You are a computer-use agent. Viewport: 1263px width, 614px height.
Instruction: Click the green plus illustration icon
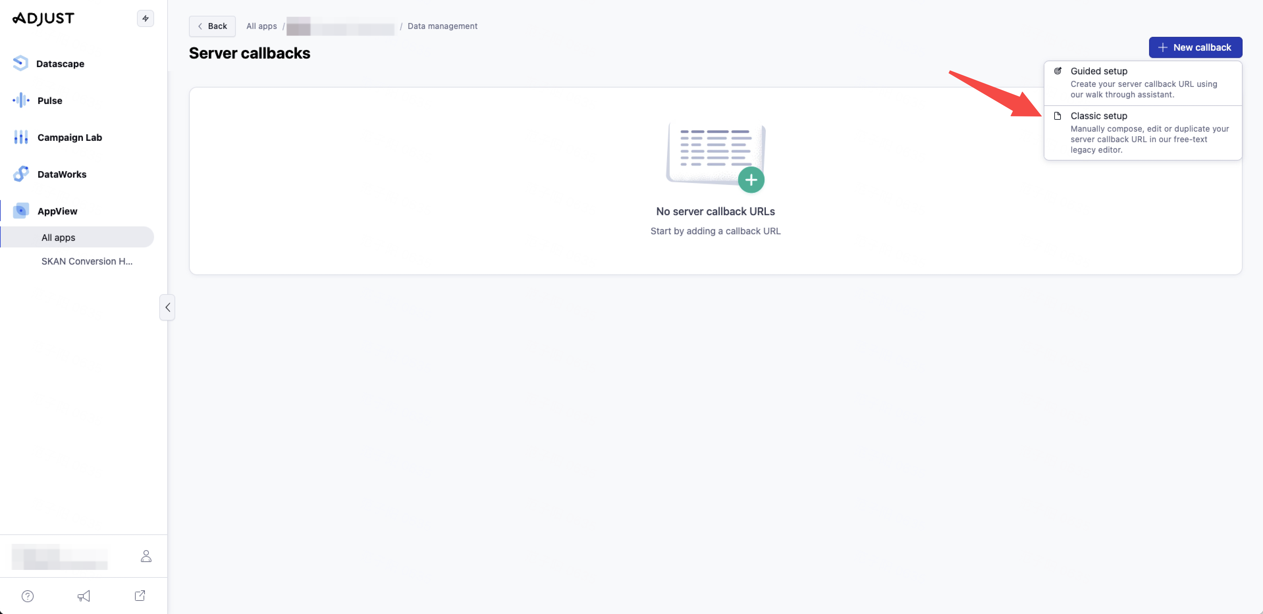pos(751,180)
